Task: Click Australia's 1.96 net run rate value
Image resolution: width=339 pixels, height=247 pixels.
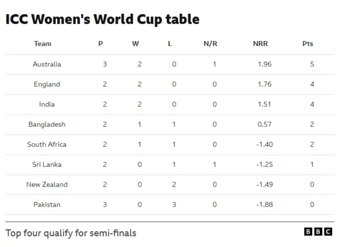Action: tap(264, 64)
